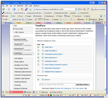Open the del.icio.us menu
The width and height of the screenshot is (108, 98).
click(36, 6)
